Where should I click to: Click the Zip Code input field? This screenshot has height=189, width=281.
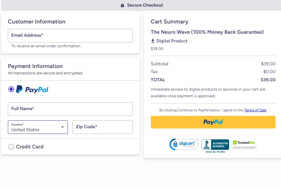[102, 127]
